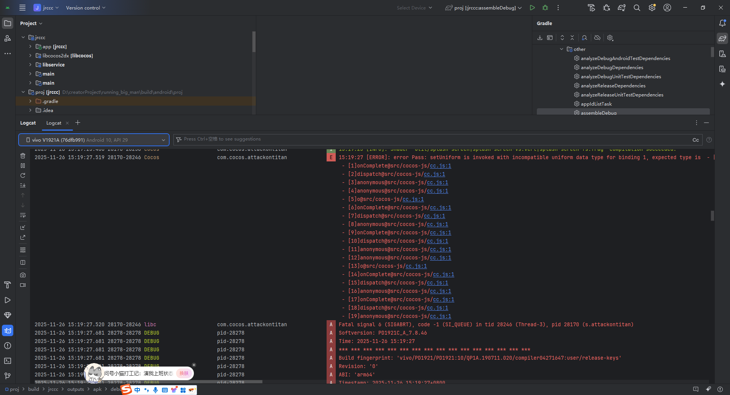Select appIdListTask Gradle task
The height and width of the screenshot is (395, 730).
click(x=596, y=104)
